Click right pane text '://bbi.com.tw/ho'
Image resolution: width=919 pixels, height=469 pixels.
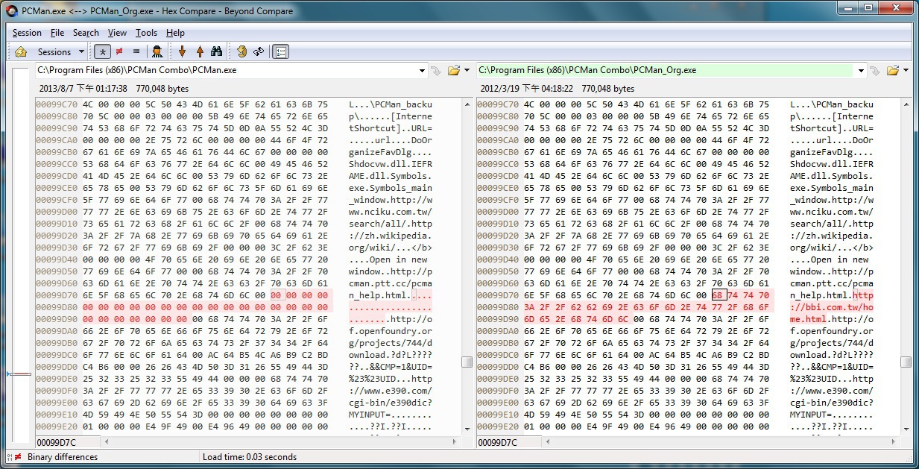point(832,307)
